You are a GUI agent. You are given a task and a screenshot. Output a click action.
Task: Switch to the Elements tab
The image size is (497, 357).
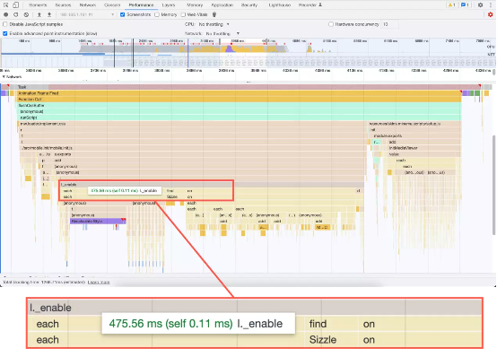coord(38,4)
